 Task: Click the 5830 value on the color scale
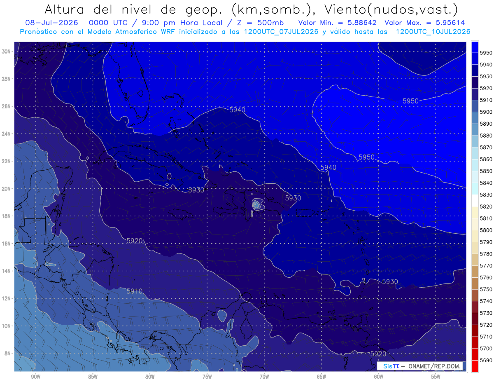(x=486, y=195)
